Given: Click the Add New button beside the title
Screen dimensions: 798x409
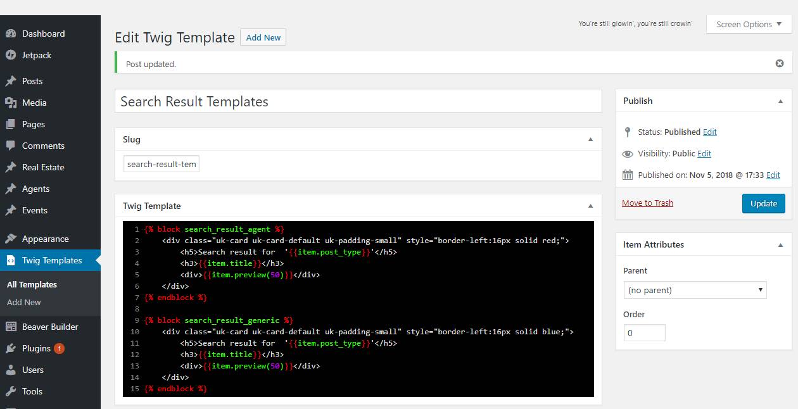Looking at the screenshot, I should click(x=263, y=37).
